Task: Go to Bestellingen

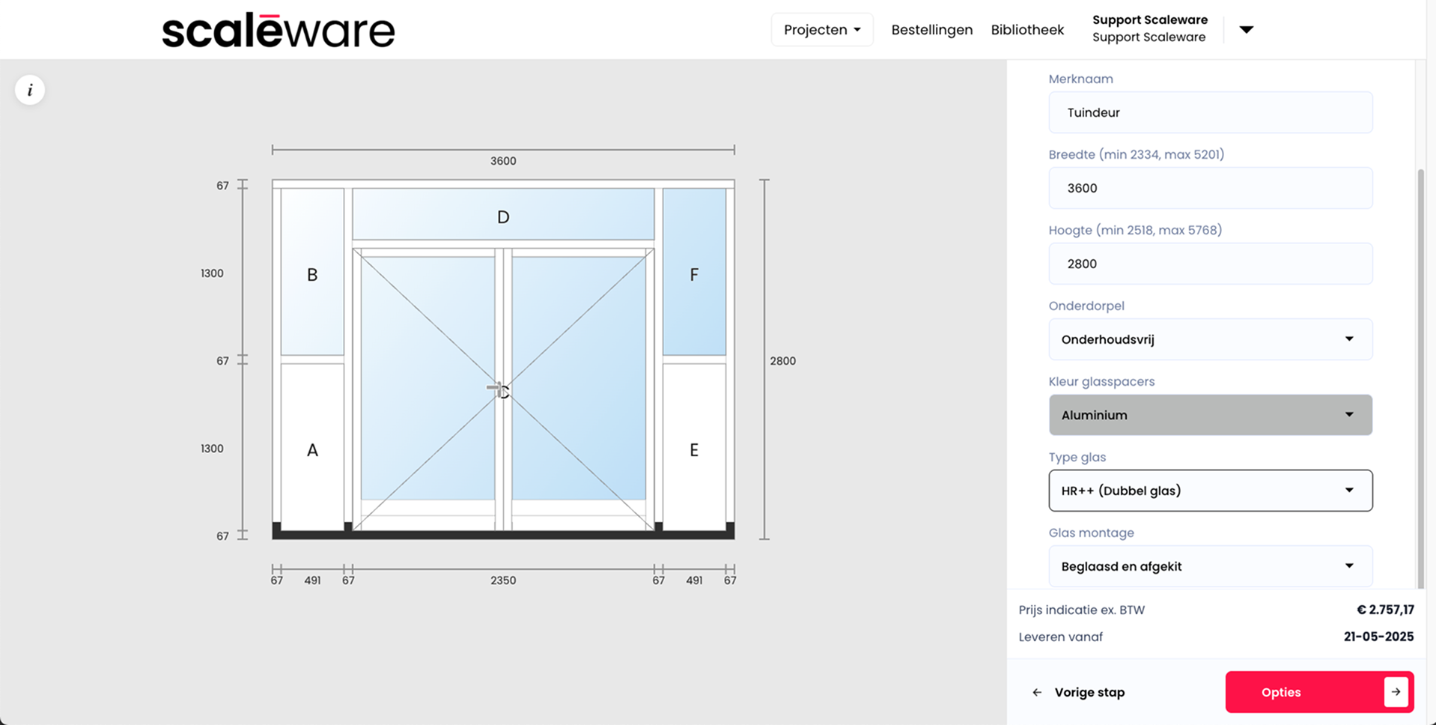Action: 932,30
